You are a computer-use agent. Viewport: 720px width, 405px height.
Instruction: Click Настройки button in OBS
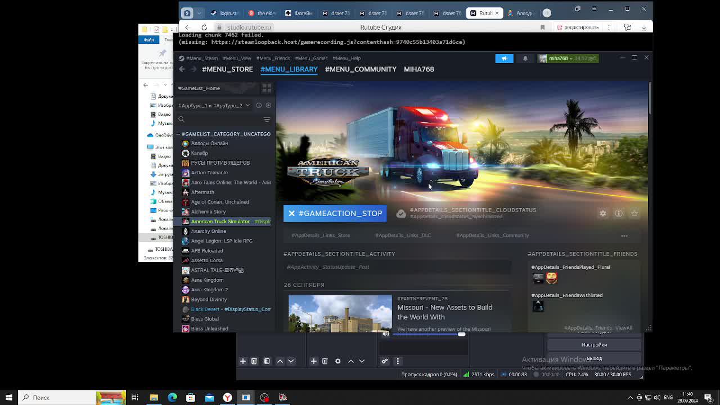point(594,345)
